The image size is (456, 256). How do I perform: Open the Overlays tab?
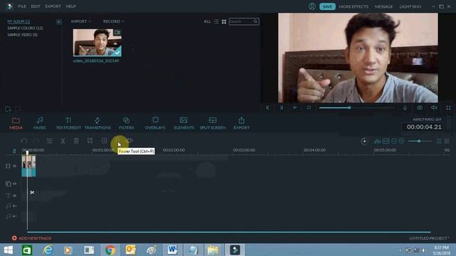pos(155,123)
